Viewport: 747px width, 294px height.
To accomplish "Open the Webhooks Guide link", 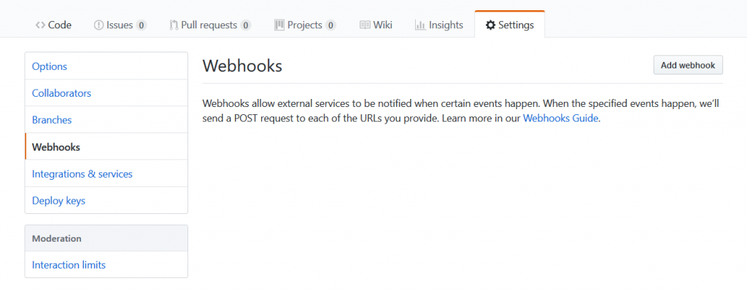I will point(560,119).
